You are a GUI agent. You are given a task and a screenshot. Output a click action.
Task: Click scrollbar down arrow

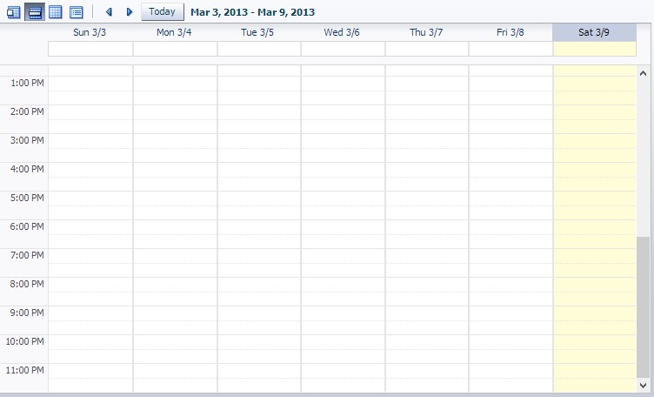tap(644, 386)
